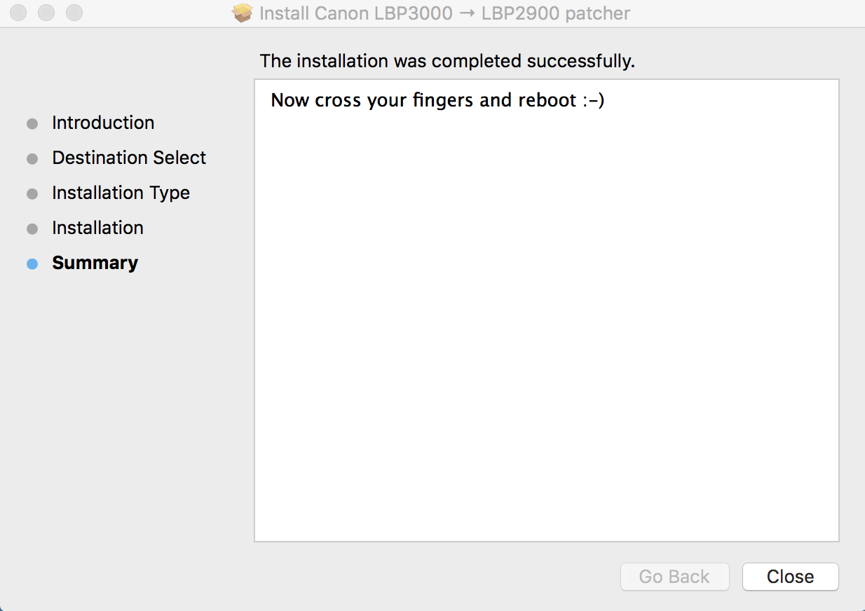The width and height of the screenshot is (865, 611).
Task: Click the cross your fingers message
Action: (x=437, y=100)
